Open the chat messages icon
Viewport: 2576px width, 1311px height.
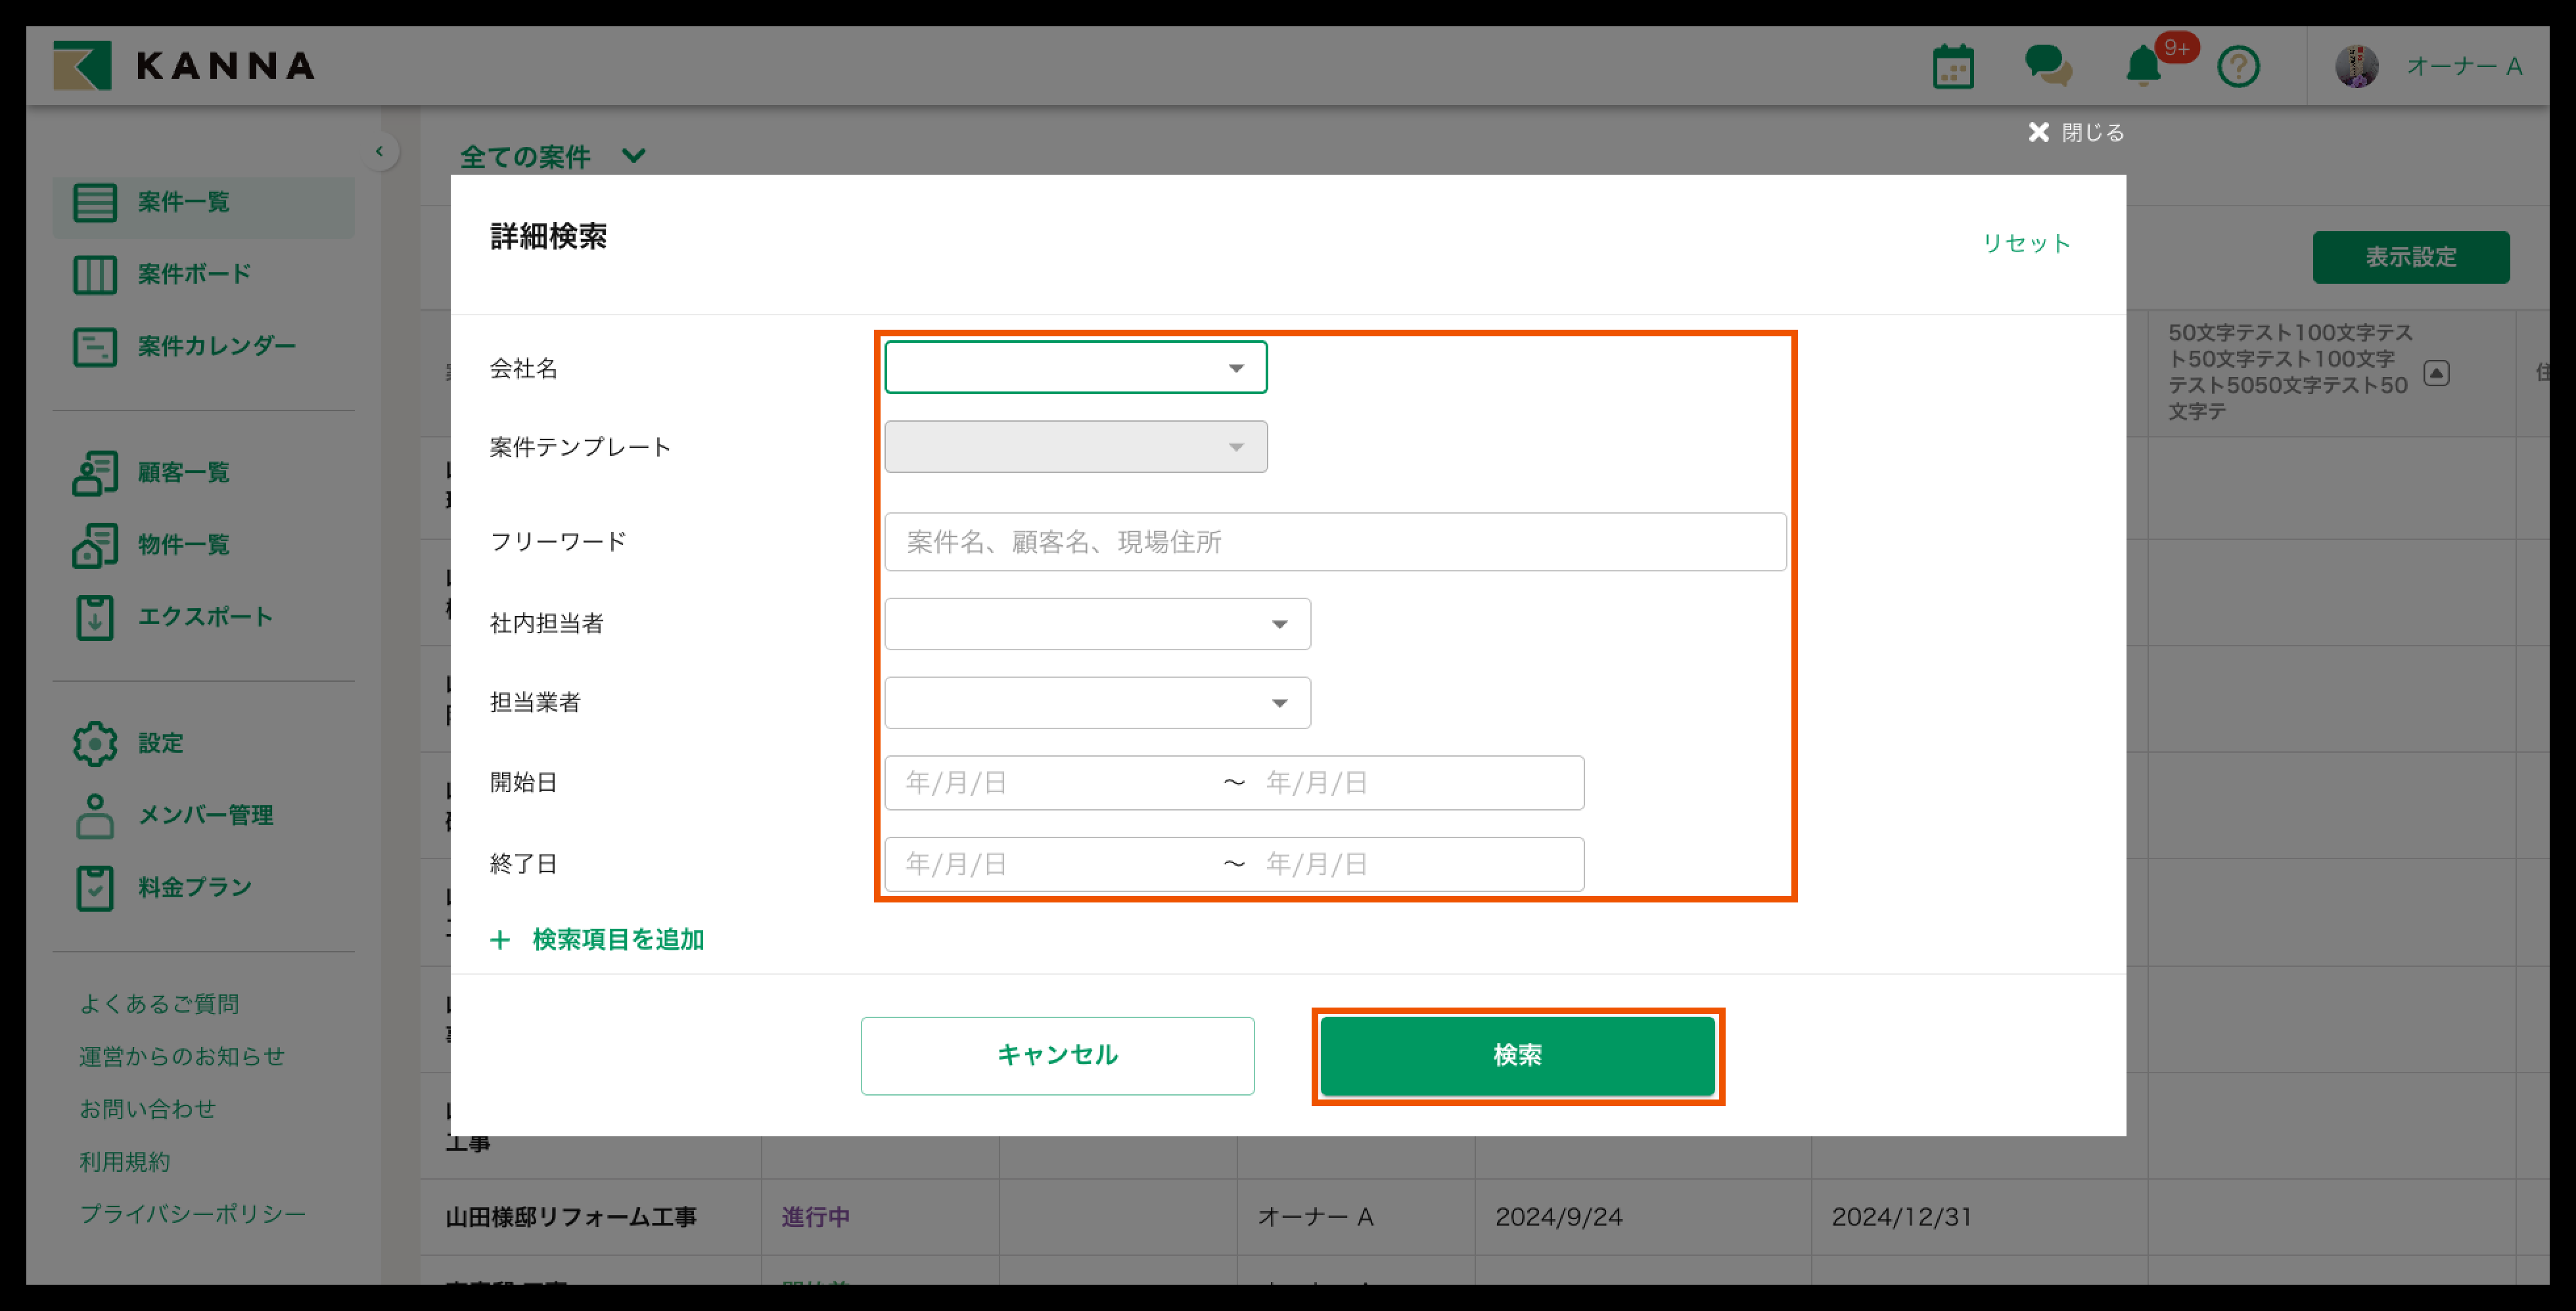(2047, 66)
